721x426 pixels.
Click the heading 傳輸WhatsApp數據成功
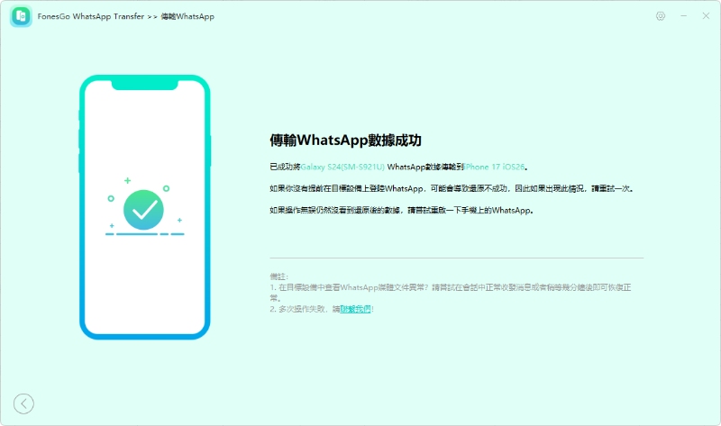click(345, 140)
